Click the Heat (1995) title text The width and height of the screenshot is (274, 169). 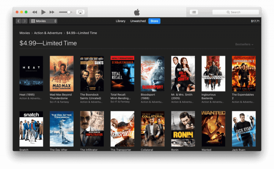pyautogui.click(x=27, y=95)
